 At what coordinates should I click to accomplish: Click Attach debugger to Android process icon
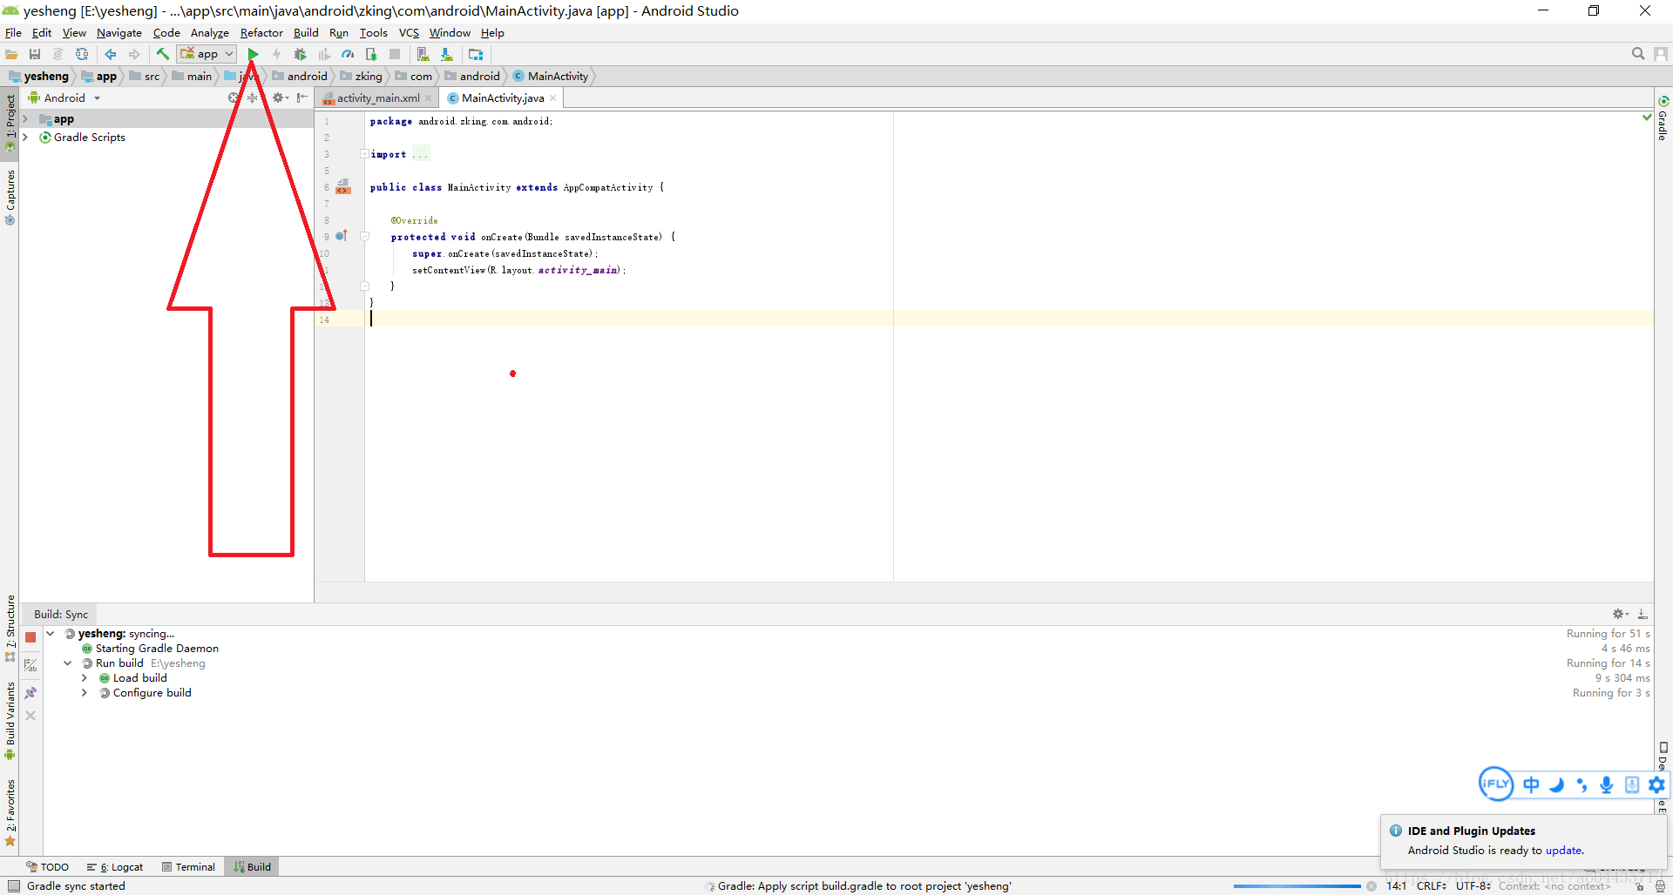[371, 54]
